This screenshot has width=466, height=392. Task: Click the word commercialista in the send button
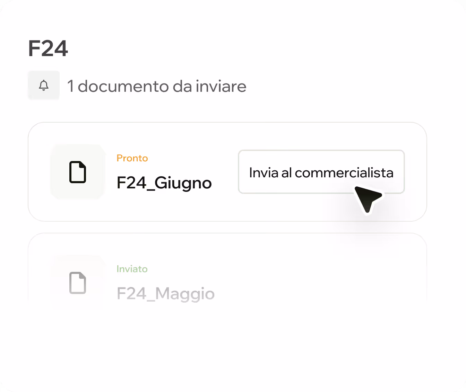tap(344, 172)
